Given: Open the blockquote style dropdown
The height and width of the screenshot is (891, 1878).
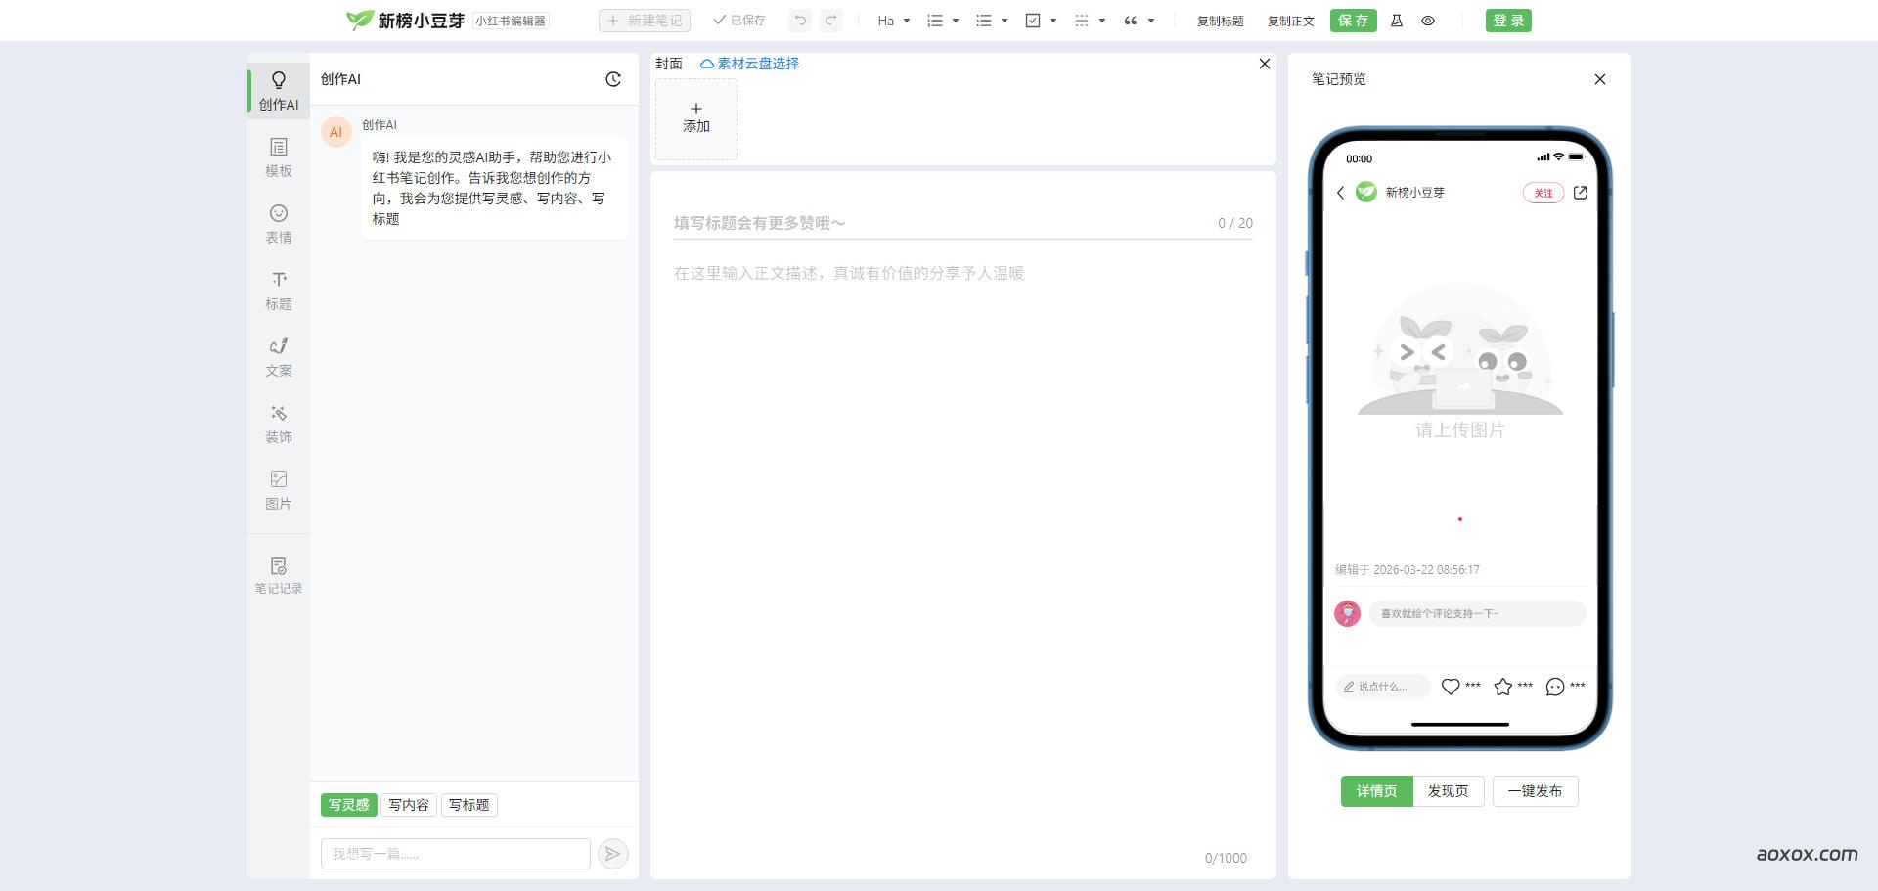Looking at the screenshot, I should click(x=1138, y=20).
